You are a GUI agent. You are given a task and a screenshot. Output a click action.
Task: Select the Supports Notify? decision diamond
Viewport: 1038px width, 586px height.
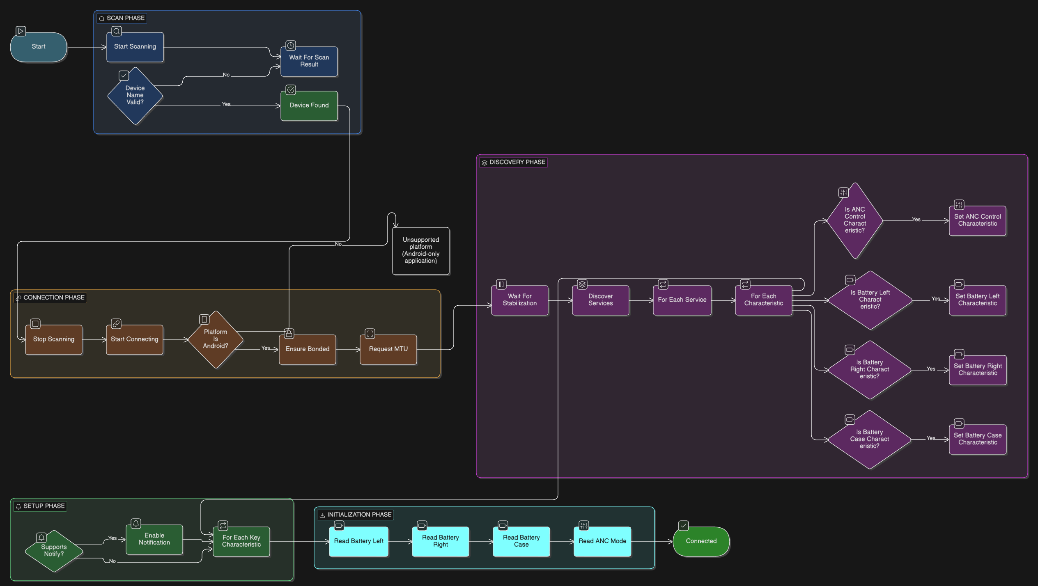coord(54,551)
